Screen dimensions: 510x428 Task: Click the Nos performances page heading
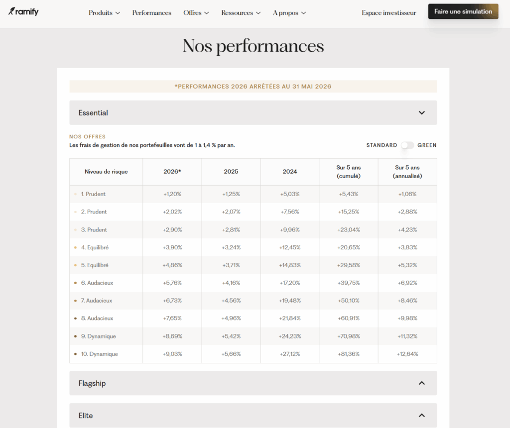(x=253, y=46)
